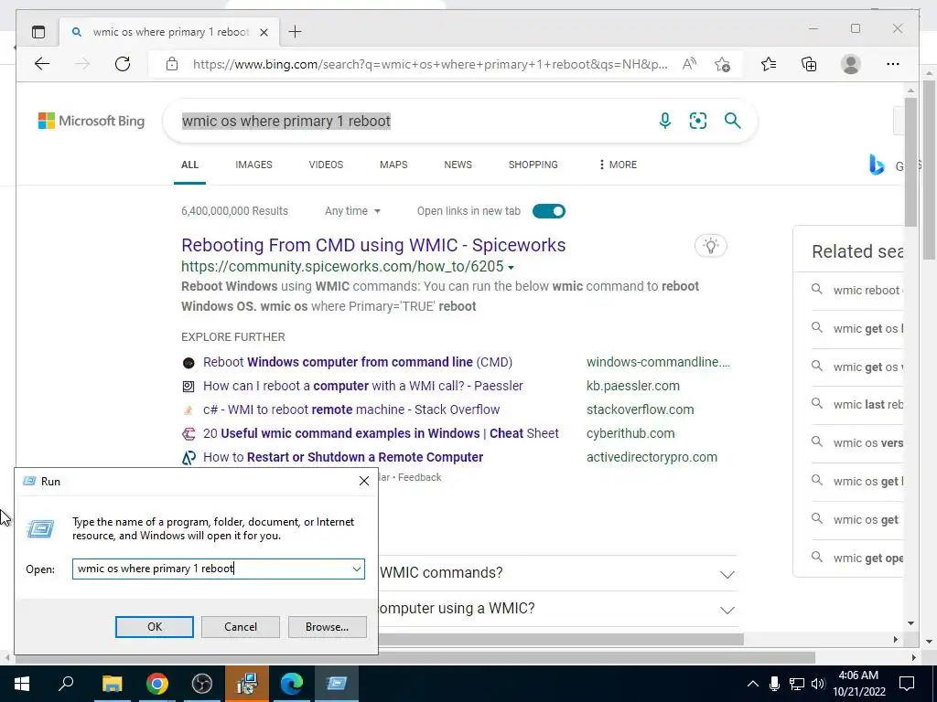The width and height of the screenshot is (937, 702).
Task: Open OBS Studio from taskbar
Action: [x=202, y=684]
